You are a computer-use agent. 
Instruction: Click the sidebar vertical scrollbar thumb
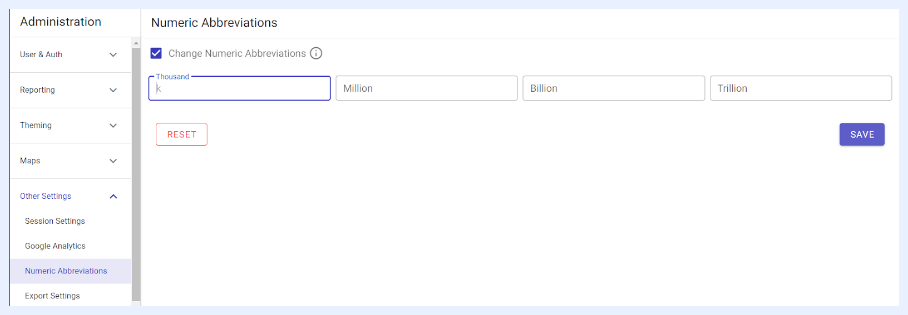point(136,174)
